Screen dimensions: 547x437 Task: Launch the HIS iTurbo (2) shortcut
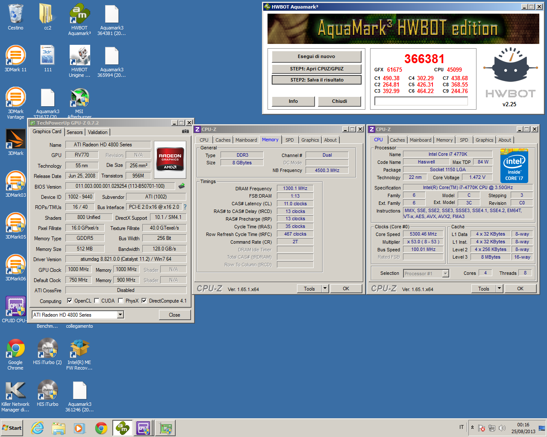coord(47,352)
